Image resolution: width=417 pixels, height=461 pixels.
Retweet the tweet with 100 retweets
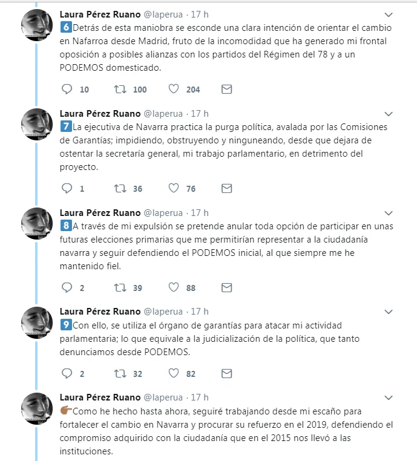(x=120, y=90)
